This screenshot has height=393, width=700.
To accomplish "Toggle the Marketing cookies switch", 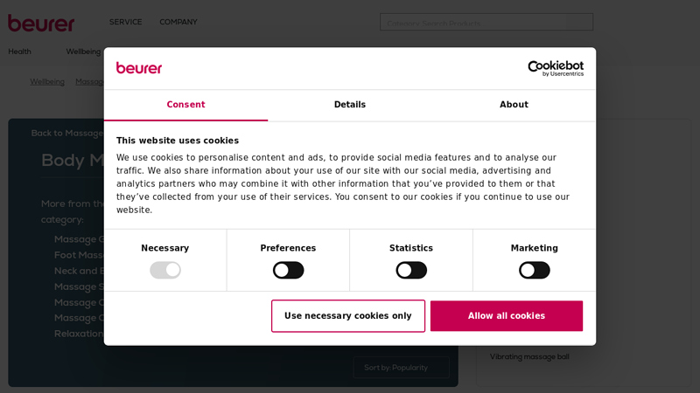I will tap(534, 270).
